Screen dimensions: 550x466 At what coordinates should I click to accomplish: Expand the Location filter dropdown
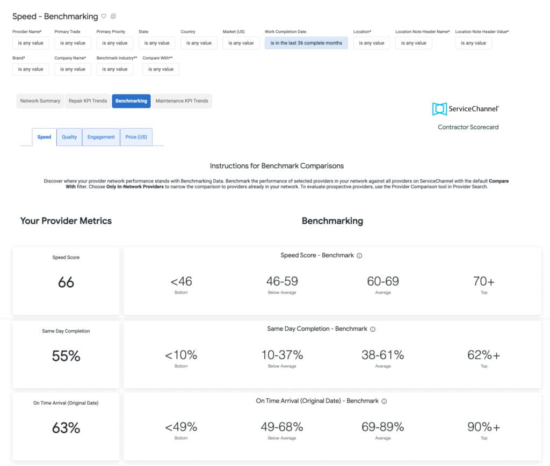pyautogui.click(x=371, y=43)
